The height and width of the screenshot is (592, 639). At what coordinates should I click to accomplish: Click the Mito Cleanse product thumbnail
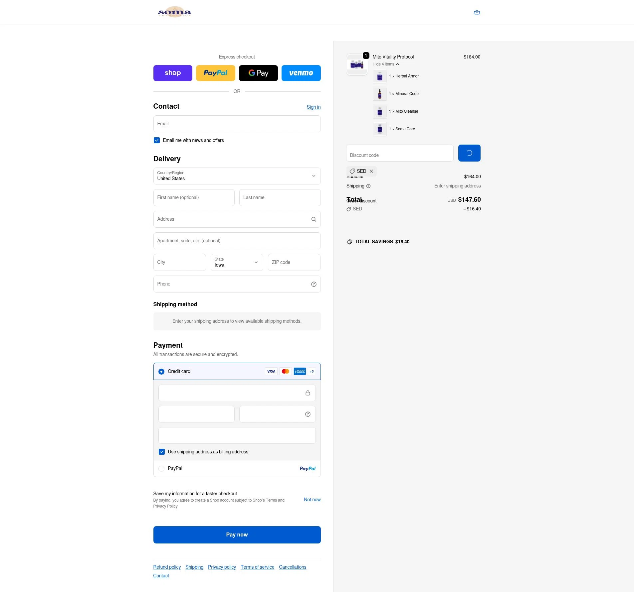(x=379, y=112)
